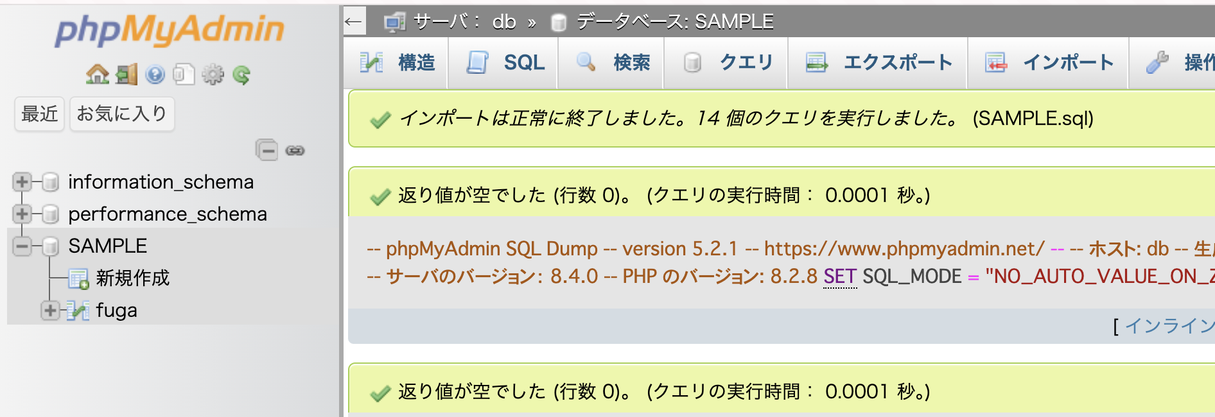The width and height of the screenshot is (1215, 417).
Task: Click the database icon in breadcrumb
Action: tap(559, 22)
